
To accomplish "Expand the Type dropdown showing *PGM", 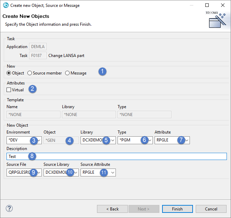I will pos(150,140).
